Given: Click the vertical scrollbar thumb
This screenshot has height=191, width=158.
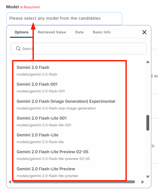Looking at the screenshot, I should (148, 123).
